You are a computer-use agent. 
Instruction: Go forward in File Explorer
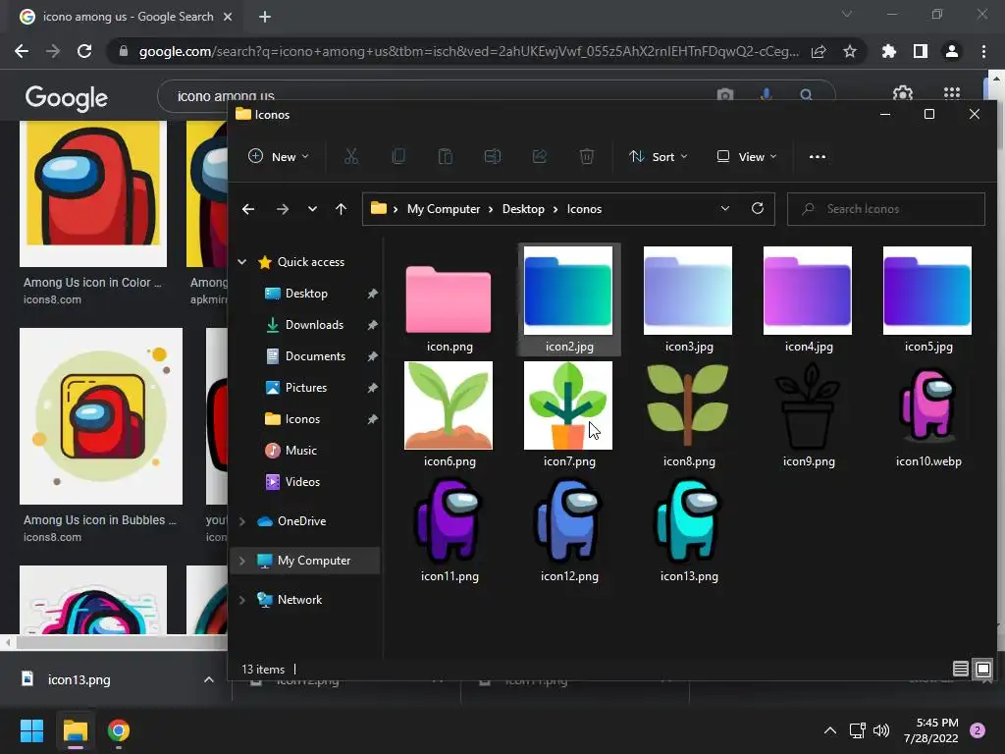(282, 209)
